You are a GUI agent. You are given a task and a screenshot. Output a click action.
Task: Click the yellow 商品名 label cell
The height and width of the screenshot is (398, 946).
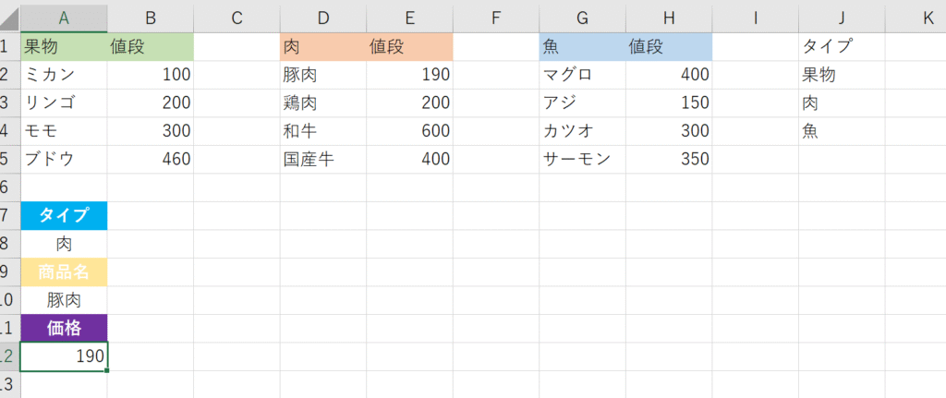[x=63, y=272]
